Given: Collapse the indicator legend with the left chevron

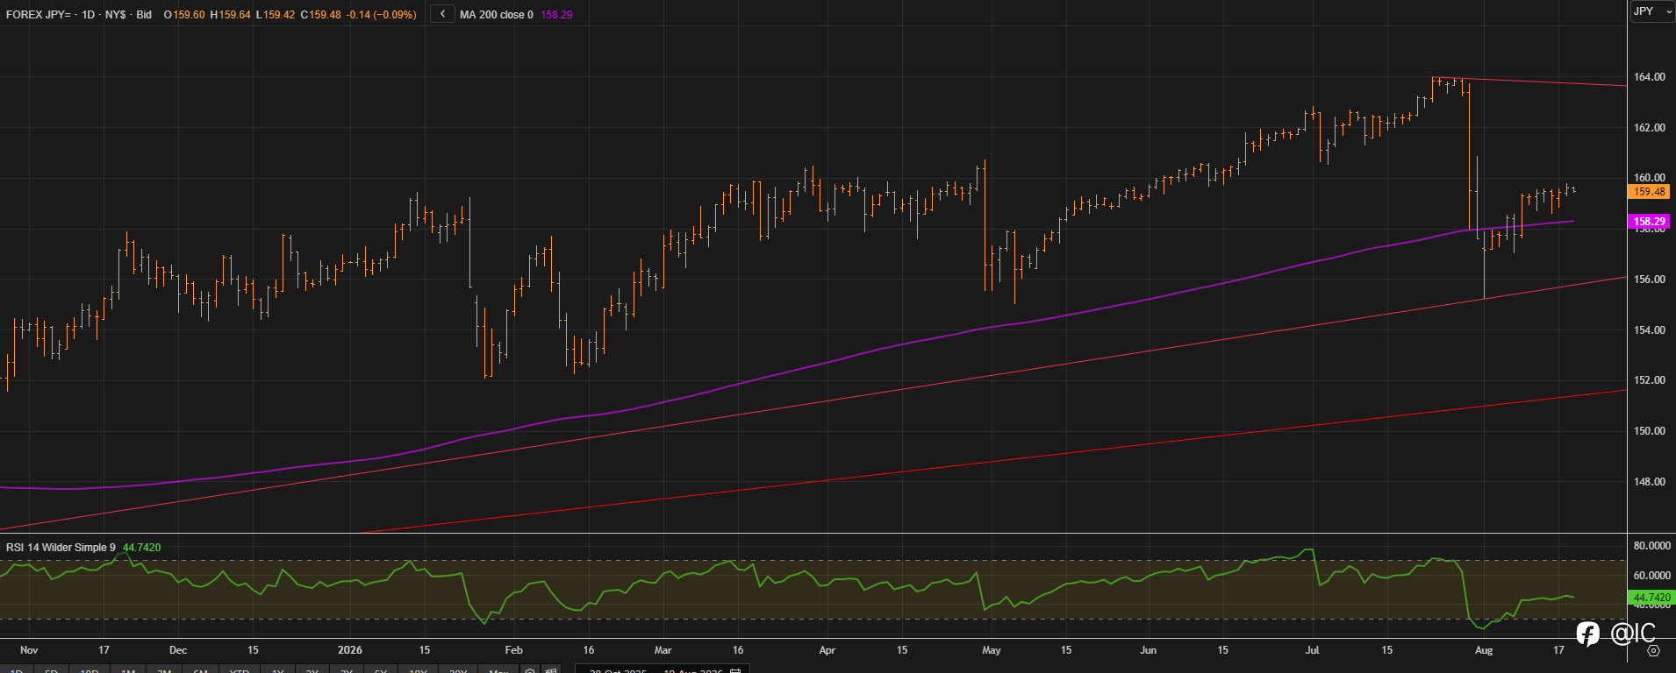Looking at the screenshot, I should [443, 14].
